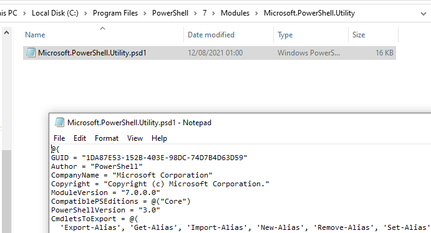The image size is (431, 233).
Task: Click the Notepad title bar icon
Action: (59, 122)
